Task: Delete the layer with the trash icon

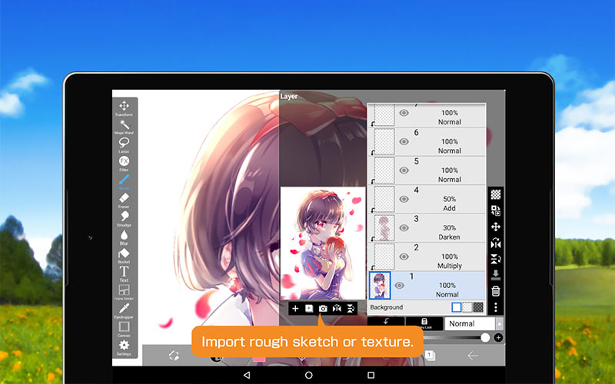Action: click(496, 291)
